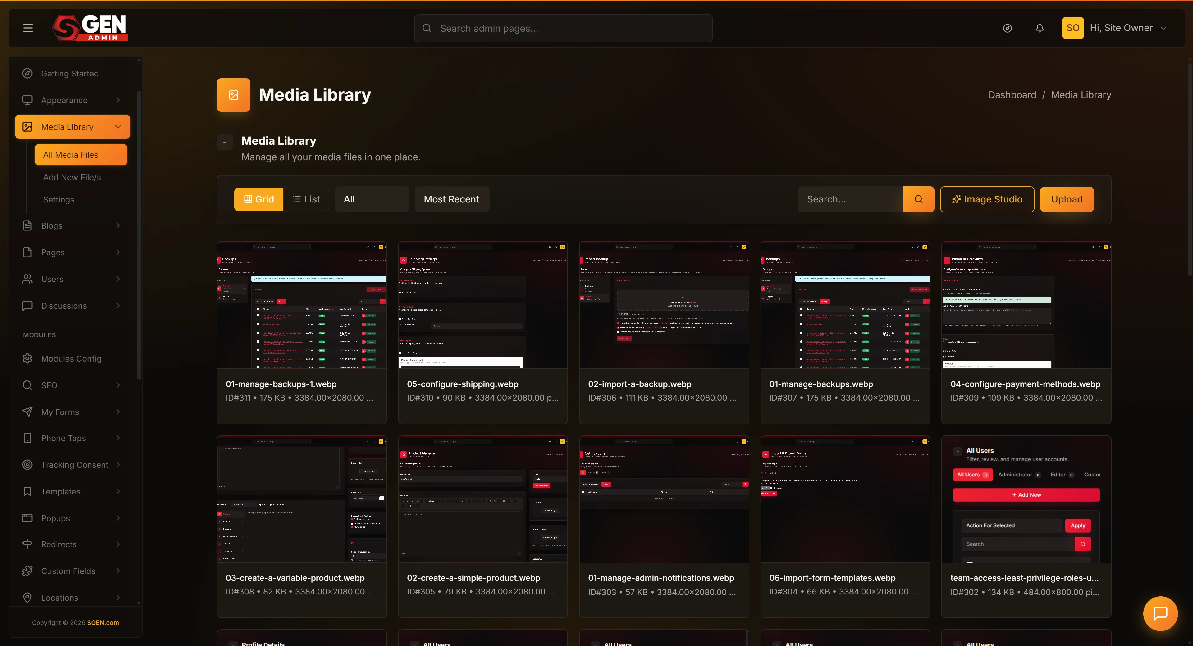Open 03-create-a-variable-product.webp thumbnail

tap(302, 499)
